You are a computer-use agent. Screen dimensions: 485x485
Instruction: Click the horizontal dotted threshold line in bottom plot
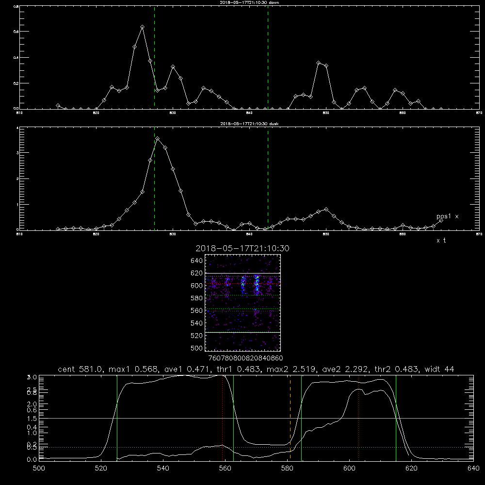click(x=256, y=447)
